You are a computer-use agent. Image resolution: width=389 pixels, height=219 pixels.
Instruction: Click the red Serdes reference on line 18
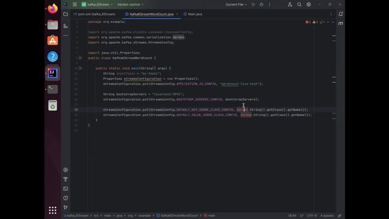[242, 109]
